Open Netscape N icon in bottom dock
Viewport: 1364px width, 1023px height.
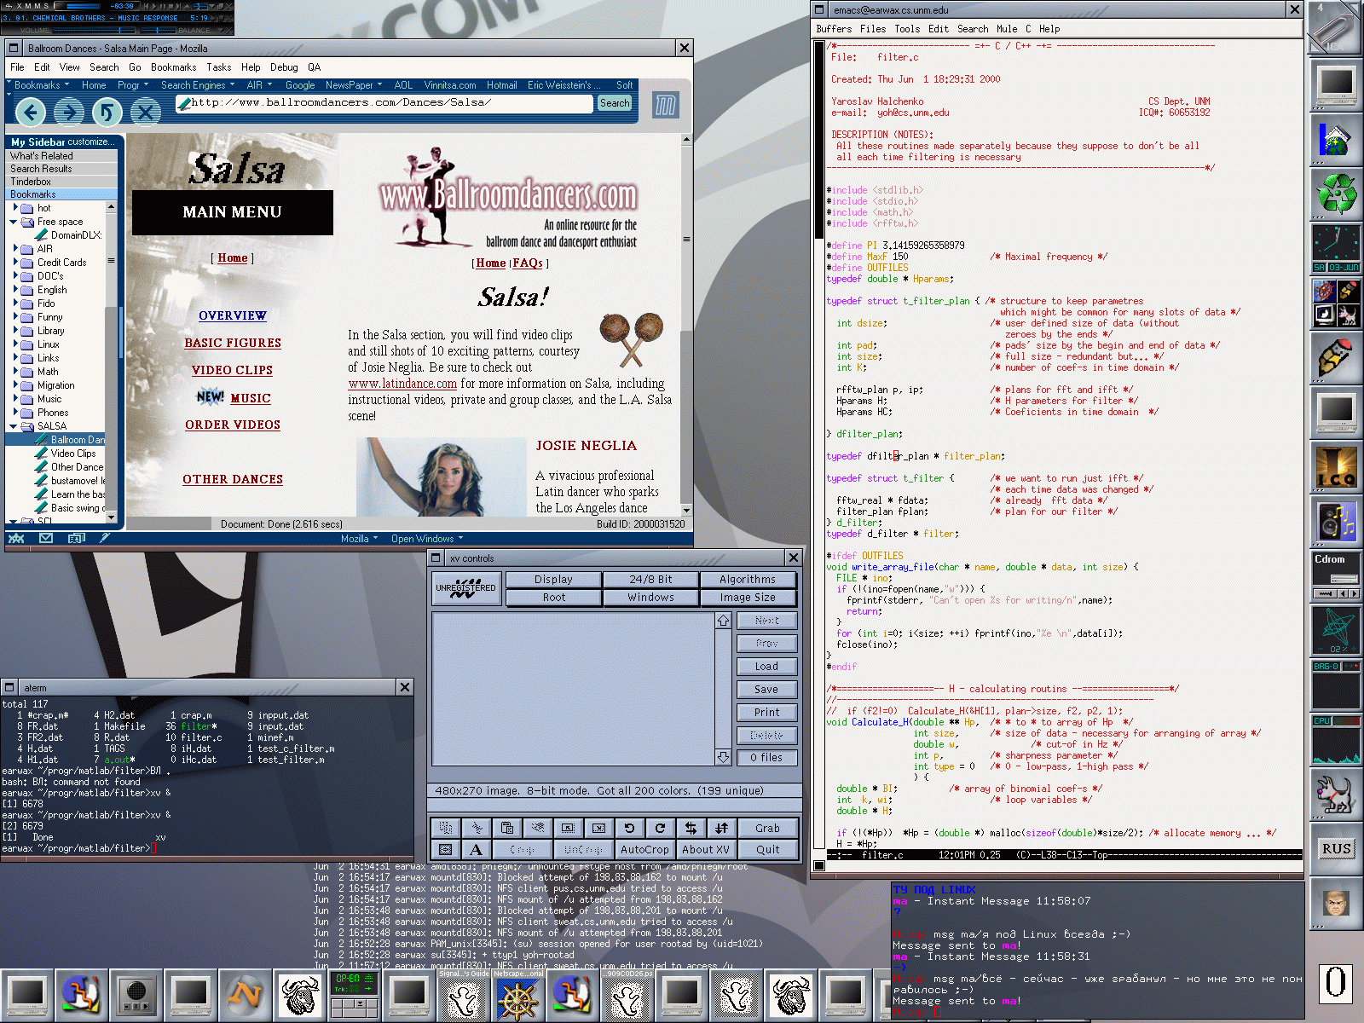pyautogui.click(x=245, y=995)
